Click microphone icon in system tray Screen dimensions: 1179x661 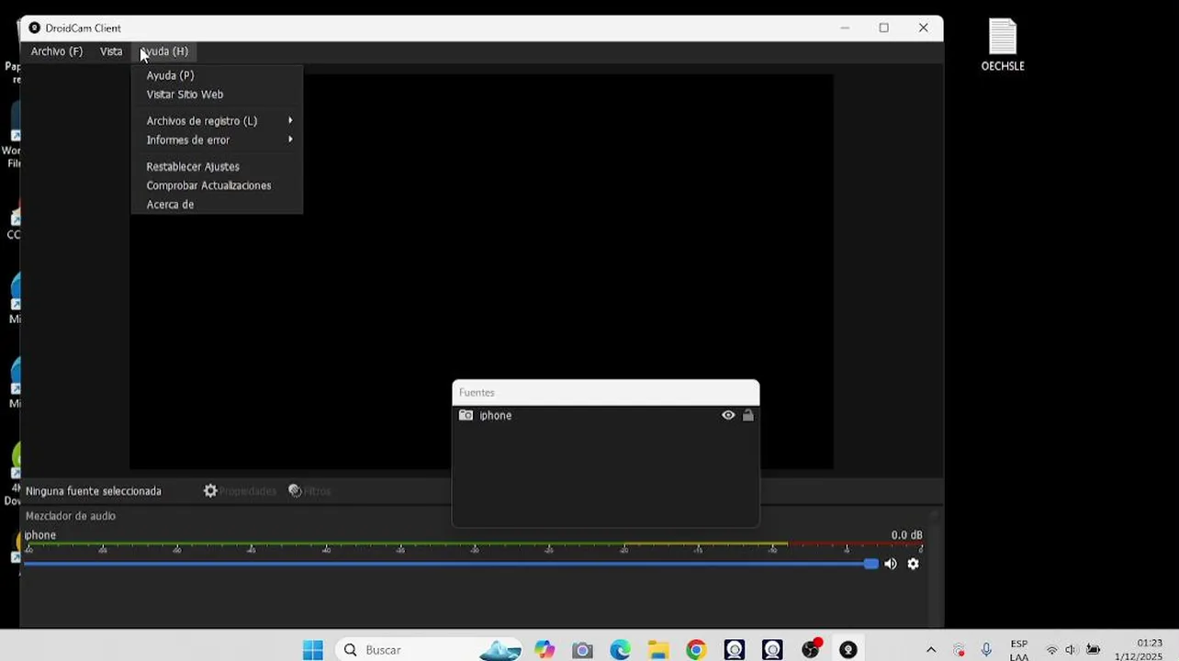tap(986, 650)
